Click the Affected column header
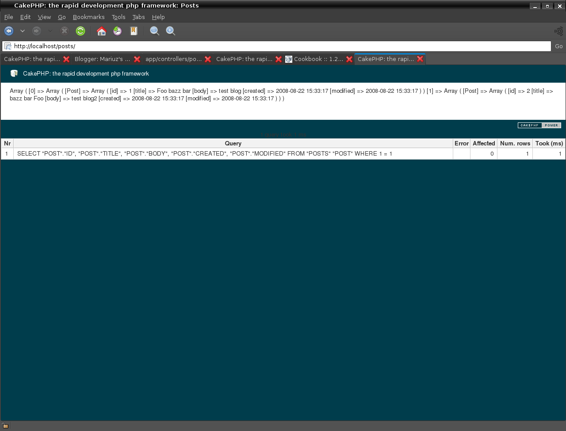This screenshot has height=431, width=566. coord(484,143)
